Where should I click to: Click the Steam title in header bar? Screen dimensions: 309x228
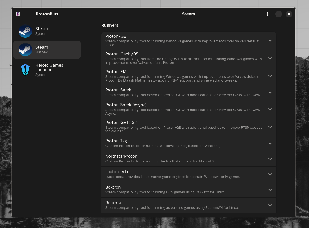[188, 14]
